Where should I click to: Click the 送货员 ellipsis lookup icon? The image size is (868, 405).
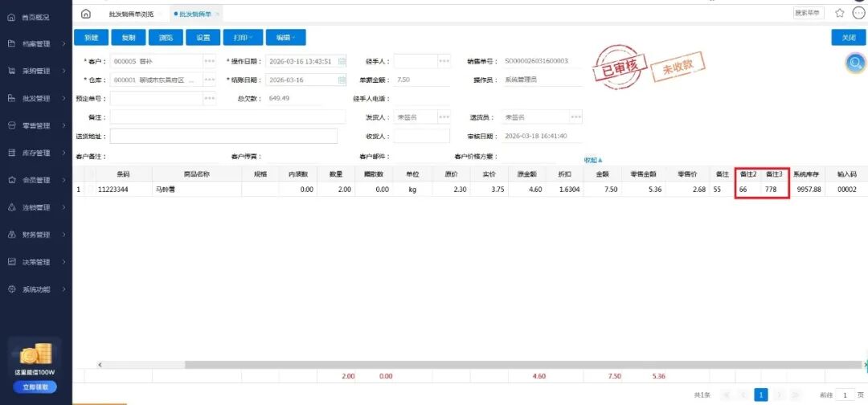pyautogui.click(x=575, y=117)
